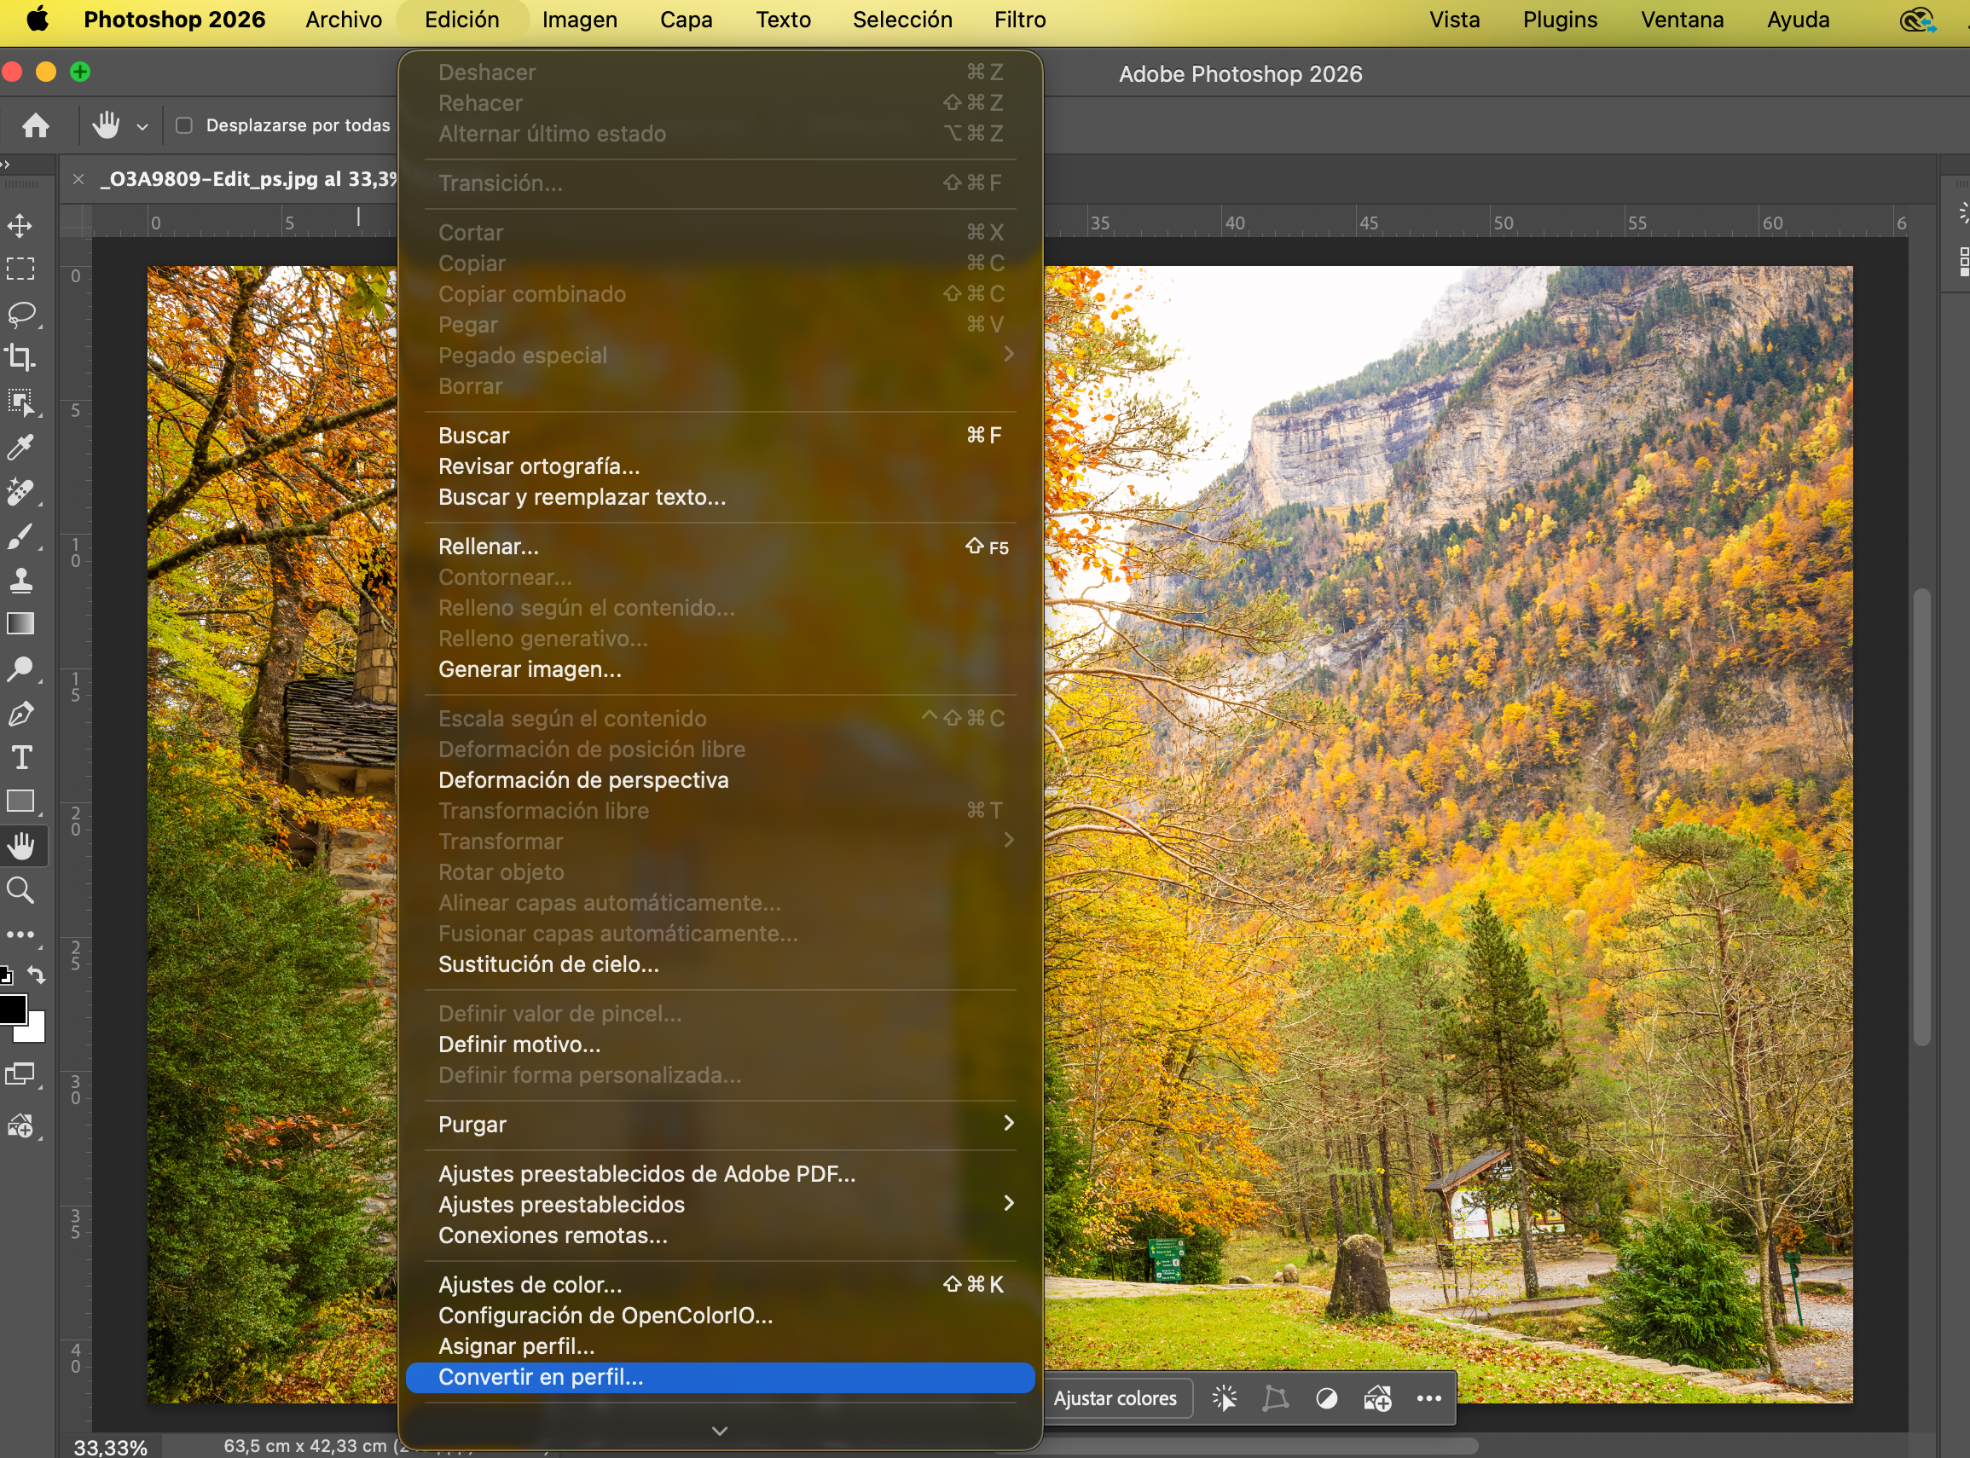Select the Brush tool
The height and width of the screenshot is (1458, 1970).
[20, 535]
